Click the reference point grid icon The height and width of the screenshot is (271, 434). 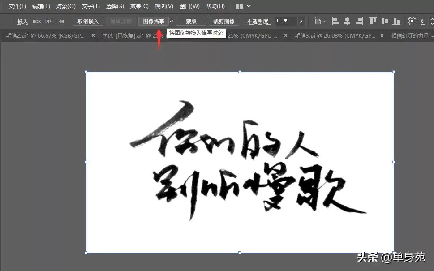point(412,21)
